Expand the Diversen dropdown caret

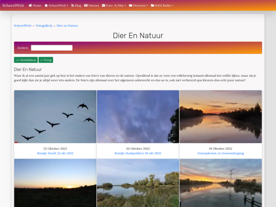tap(147, 6)
